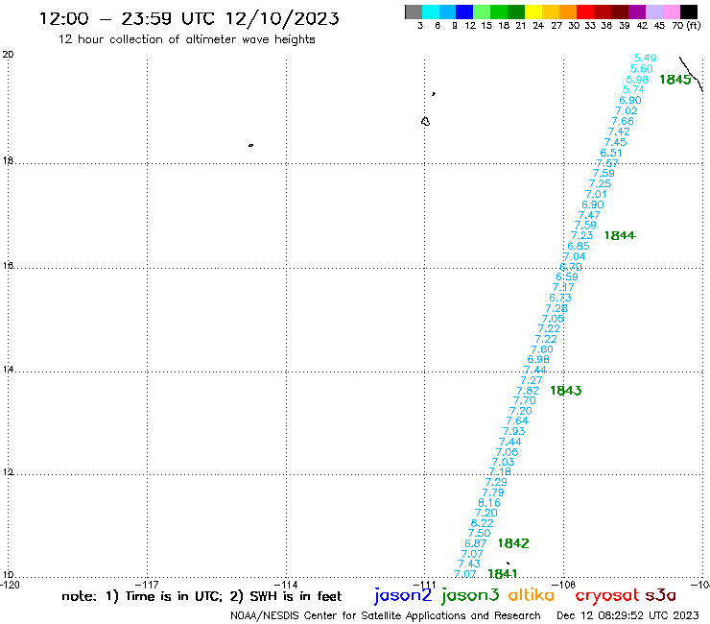Screen dimensions: 710x624
Task: Click the 7.45 wave height value
Action: (615, 142)
